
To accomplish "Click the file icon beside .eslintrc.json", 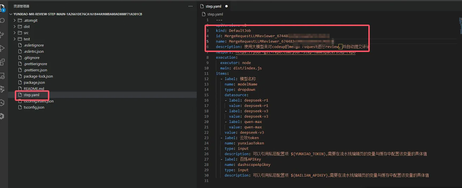I will (20, 52).
